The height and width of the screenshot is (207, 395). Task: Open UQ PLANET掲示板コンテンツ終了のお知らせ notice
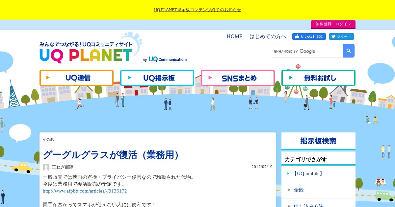(197, 10)
